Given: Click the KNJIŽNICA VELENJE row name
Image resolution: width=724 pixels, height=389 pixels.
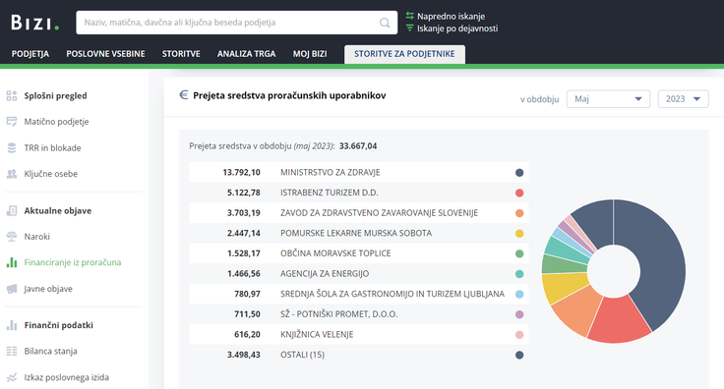Looking at the screenshot, I should [317, 335].
